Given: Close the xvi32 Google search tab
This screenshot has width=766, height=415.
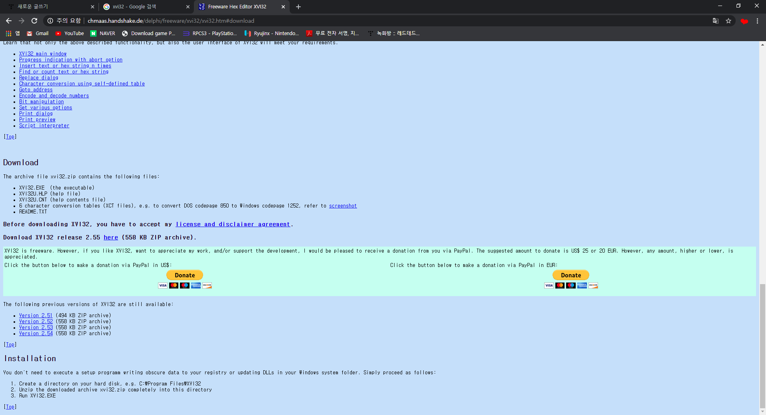Looking at the screenshot, I should 188,7.
